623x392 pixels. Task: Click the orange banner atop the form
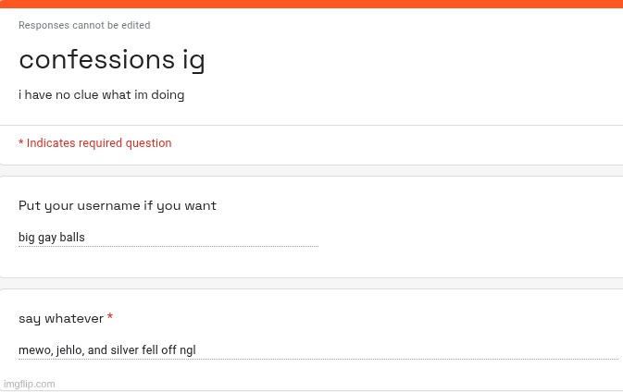click(311, 4)
